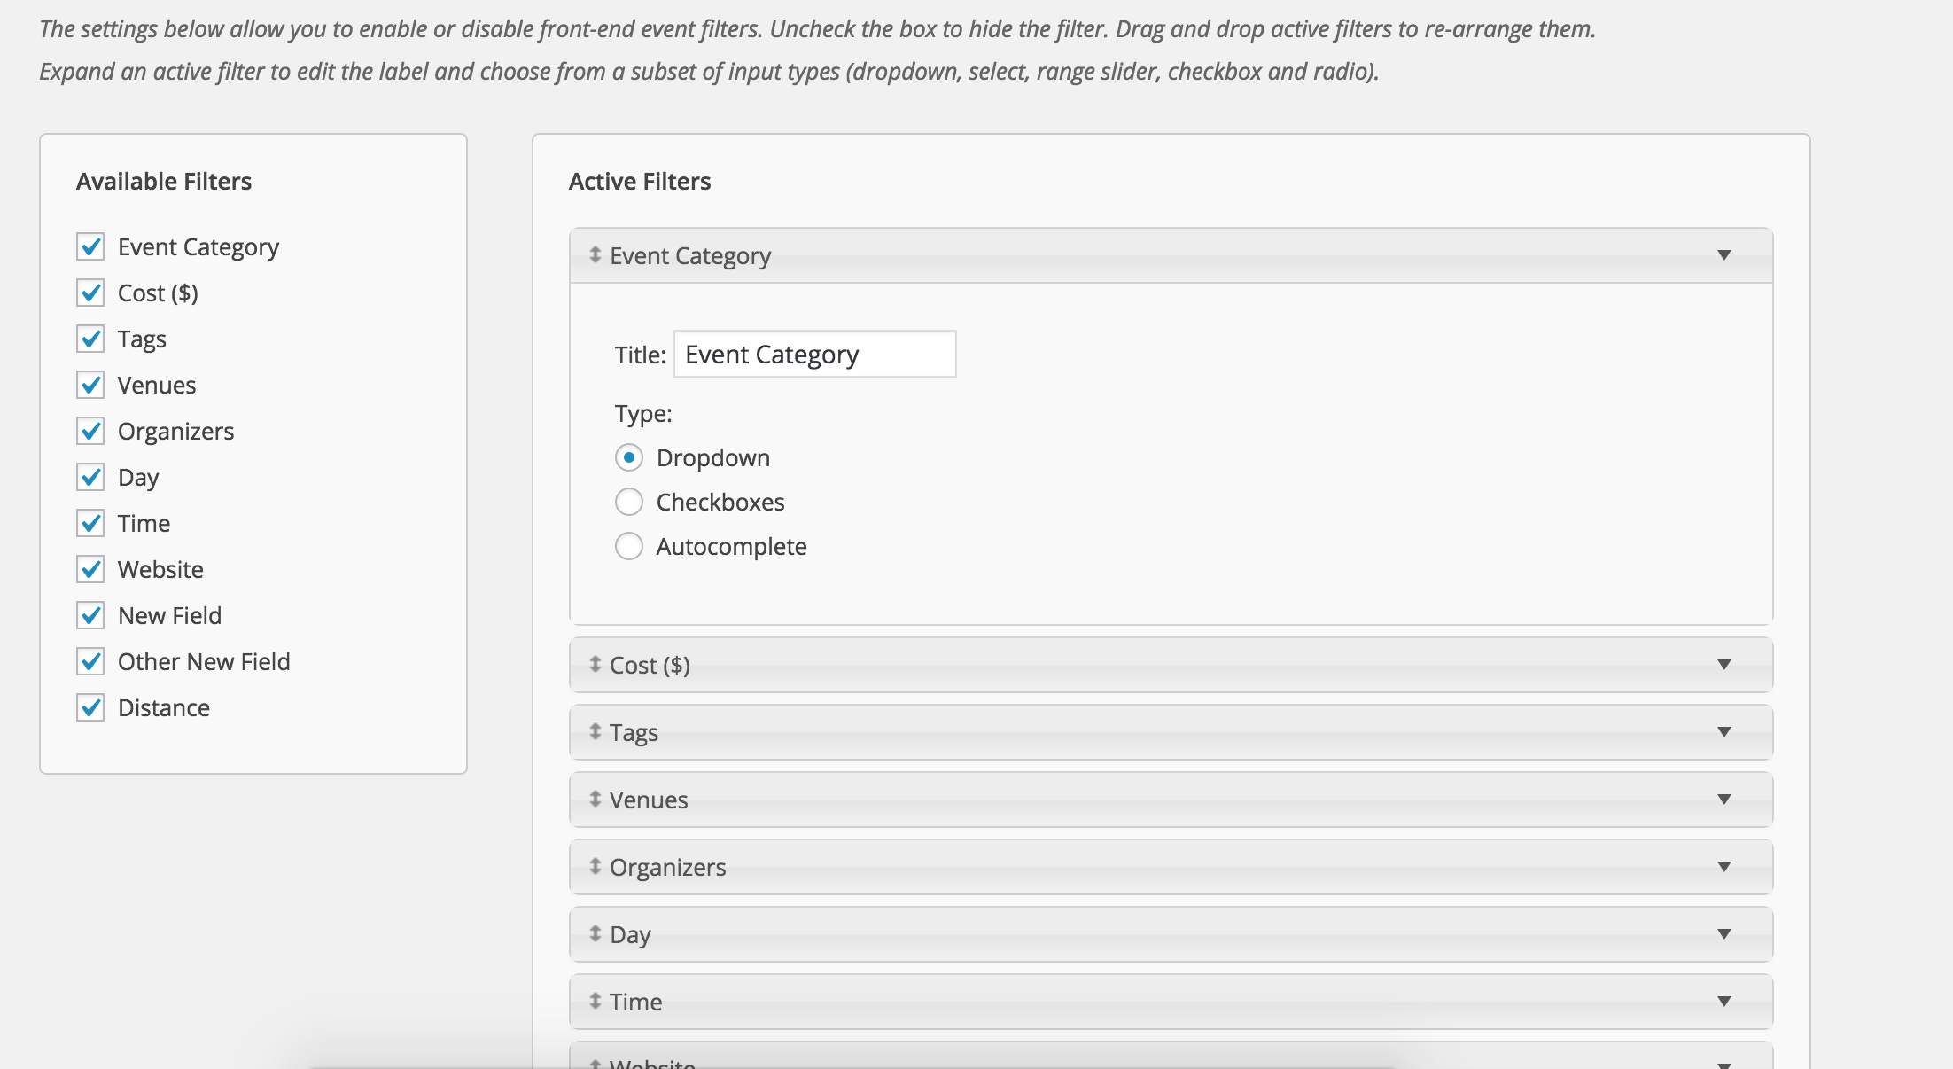Uncheck the Other New Field checkbox
Viewport: 1953px width, 1069px height.
coord(90,661)
